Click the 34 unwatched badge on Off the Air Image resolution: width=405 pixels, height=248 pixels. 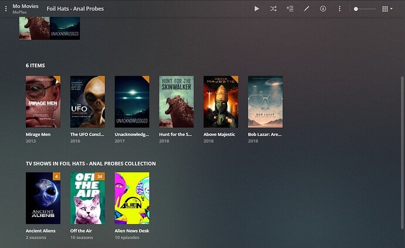[x=100, y=176]
